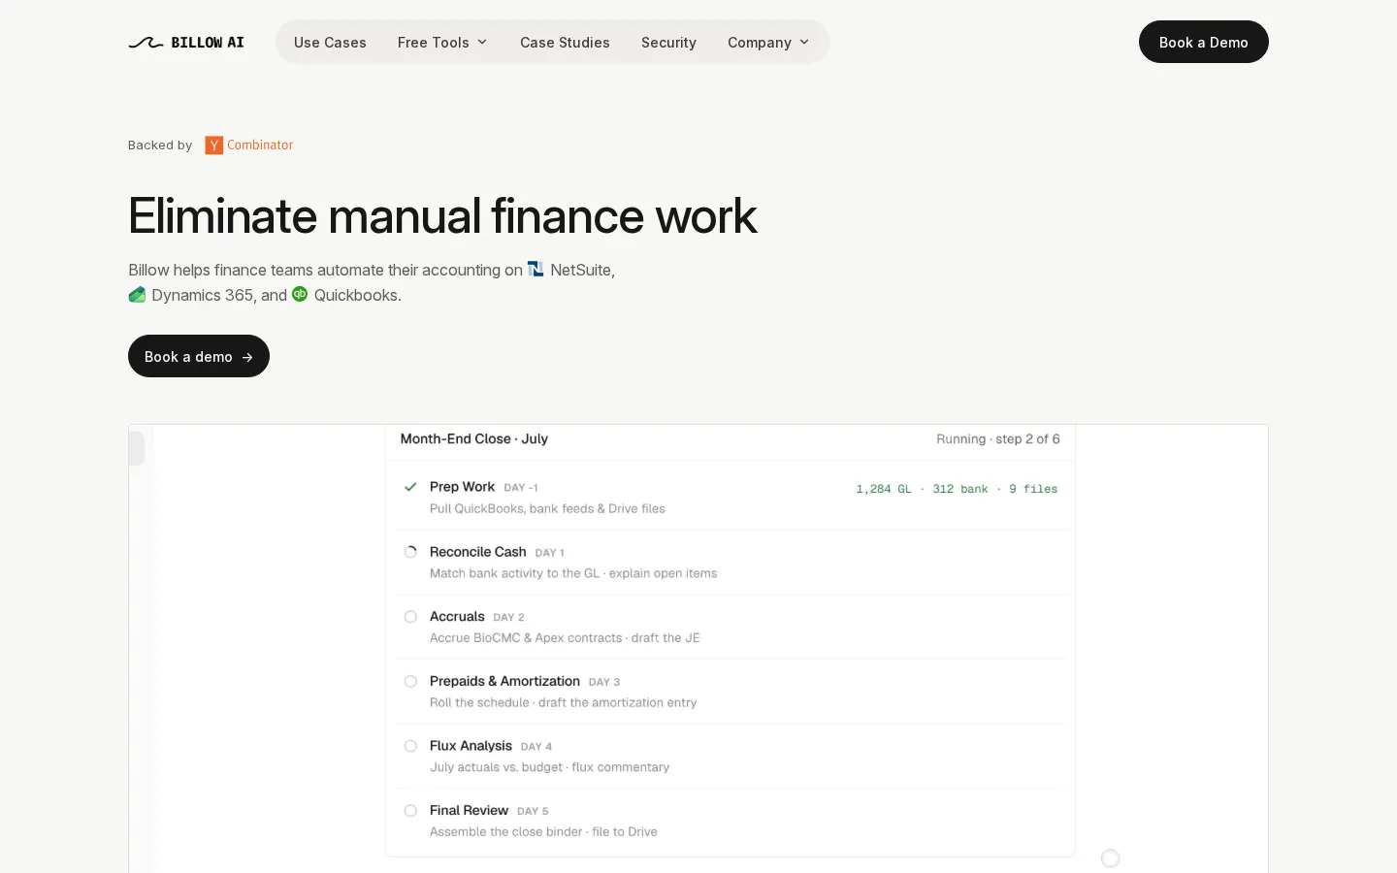
Task: Click July actuals vs. budget description
Action: coord(549,767)
